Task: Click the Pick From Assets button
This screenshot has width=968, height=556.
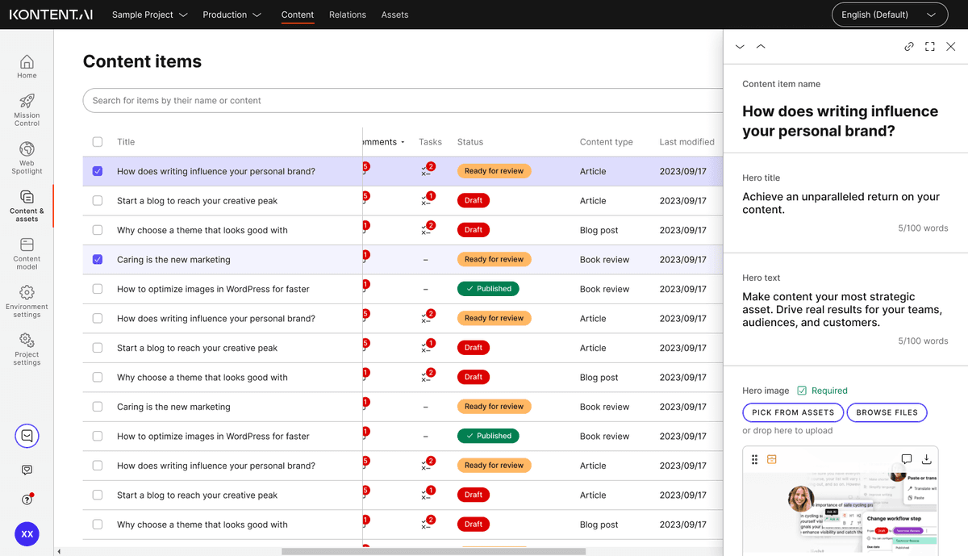Action: click(x=792, y=412)
